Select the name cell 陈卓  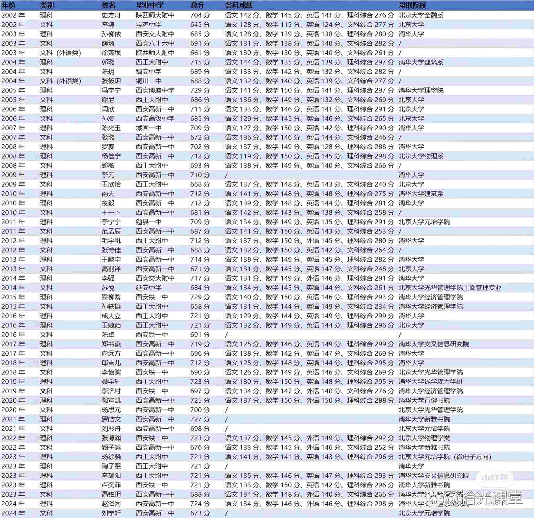(108, 335)
